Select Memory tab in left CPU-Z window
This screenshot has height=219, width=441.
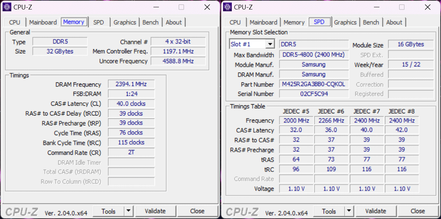(x=74, y=22)
